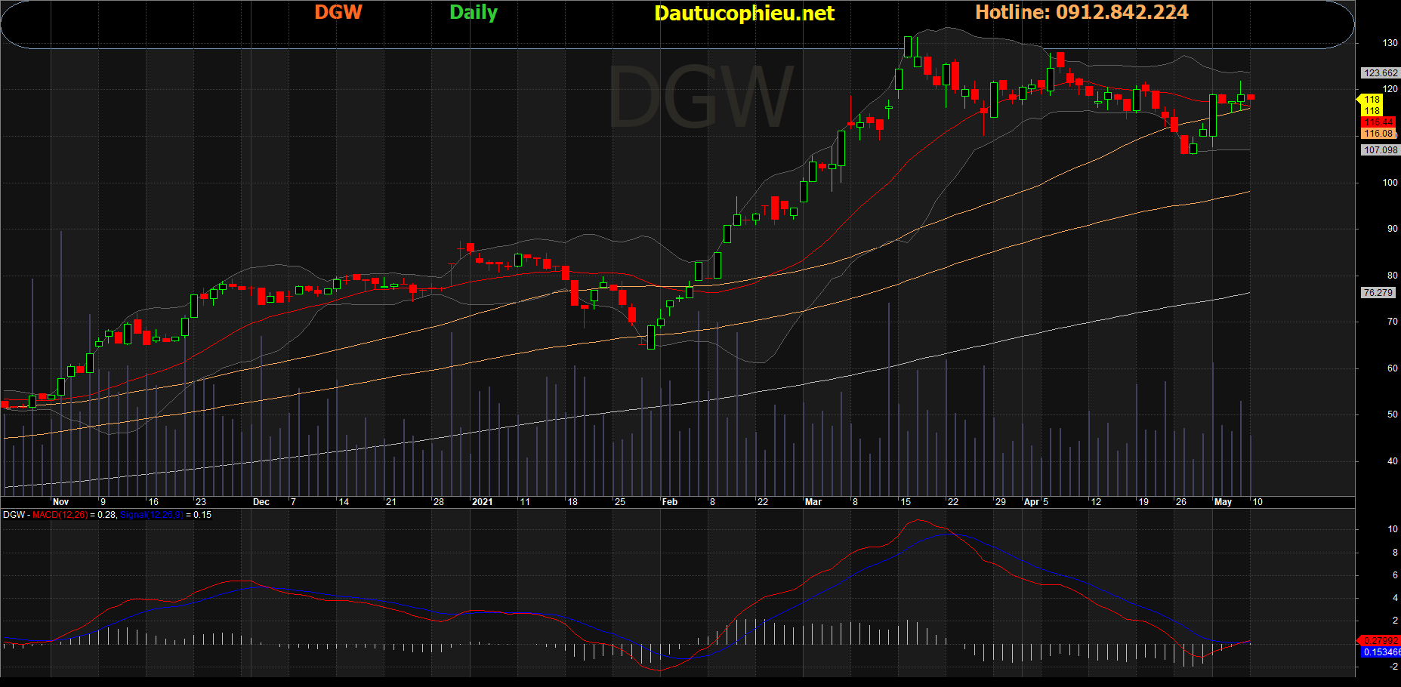The image size is (1401, 687).
Task: Click the Hotline 0912.842.224 text
Action: tap(1081, 12)
